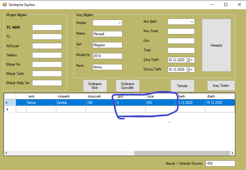The width and height of the screenshot is (246, 170).
Task: Expand the Araçlar combo box
Action: click(x=120, y=23)
